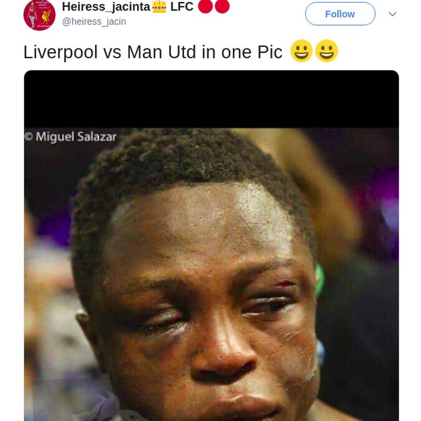
Task: Click the first red circle emoji
Action: [x=205, y=6]
